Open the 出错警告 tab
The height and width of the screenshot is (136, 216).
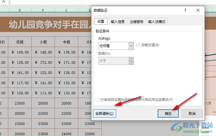(137, 22)
